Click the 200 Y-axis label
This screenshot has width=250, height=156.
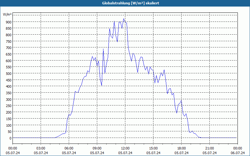click(9, 113)
